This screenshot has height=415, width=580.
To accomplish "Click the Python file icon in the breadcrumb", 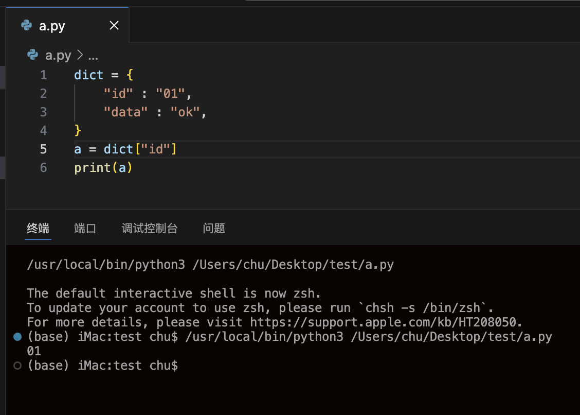I will pos(32,55).
